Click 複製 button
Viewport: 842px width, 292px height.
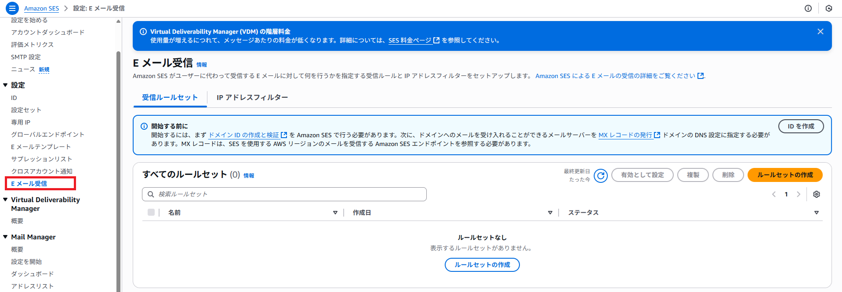[693, 175]
